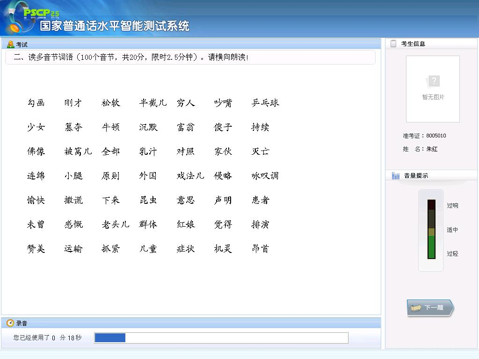479x359 pixels.
Task: Click the green volume level meter
Action: click(431, 230)
